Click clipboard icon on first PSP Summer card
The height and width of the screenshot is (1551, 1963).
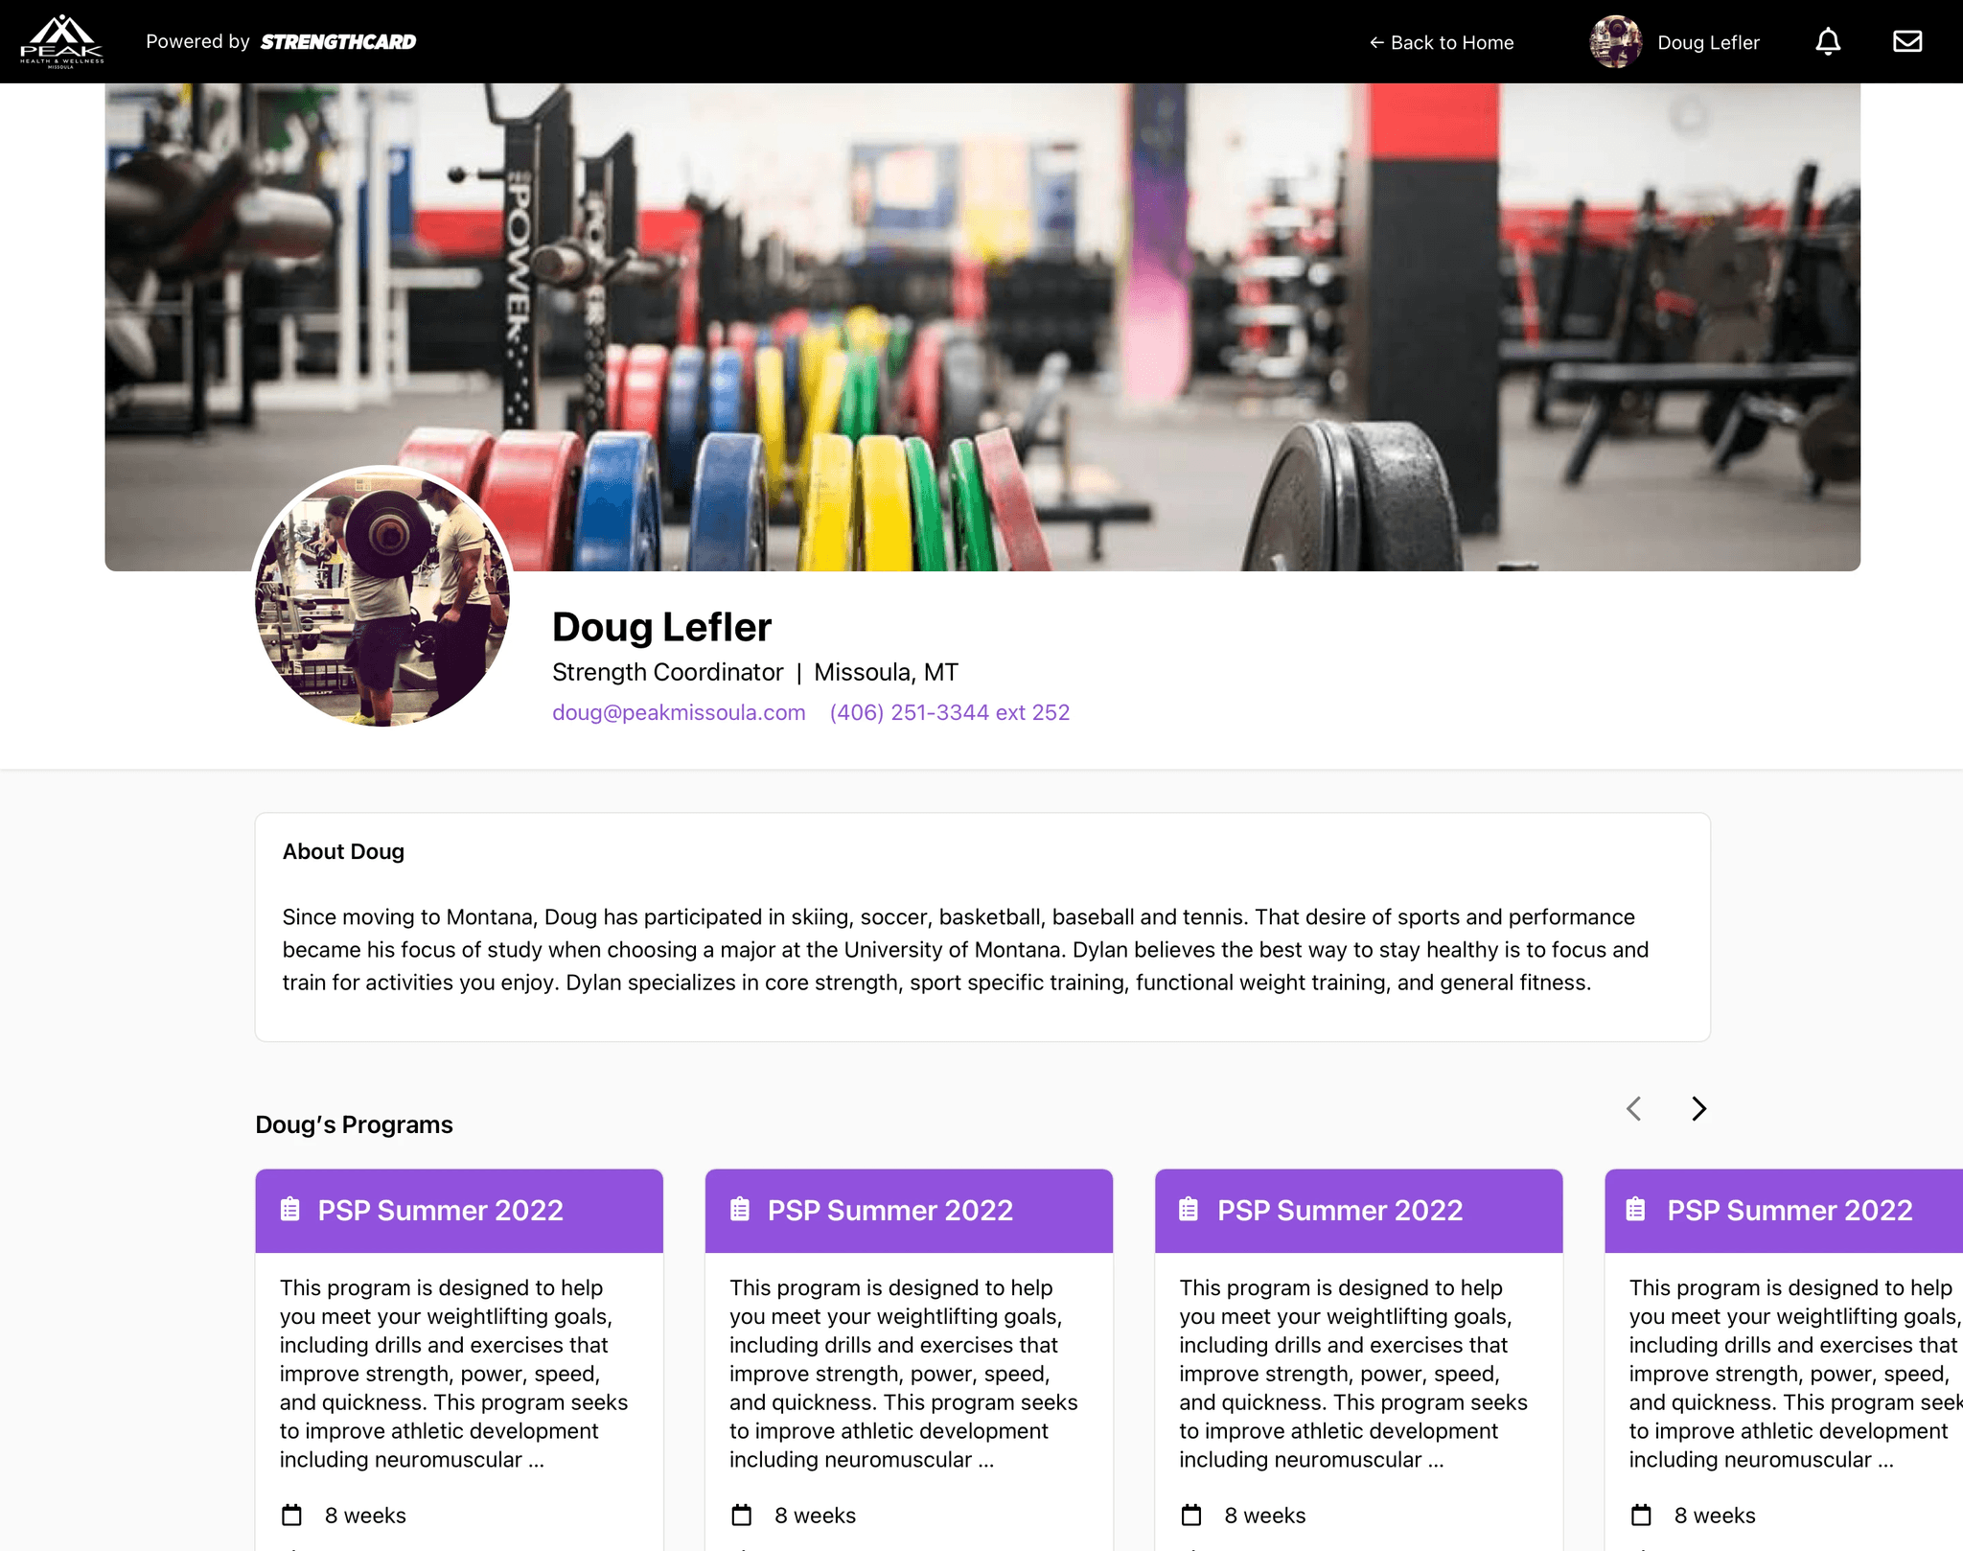pyautogui.click(x=289, y=1210)
